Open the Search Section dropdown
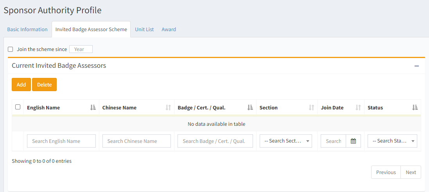The image size is (429, 192). (x=285, y=141)
